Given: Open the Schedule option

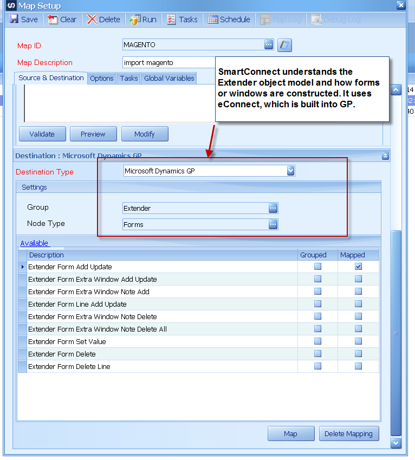Looking at the screenshot, I should coord(229,20).
